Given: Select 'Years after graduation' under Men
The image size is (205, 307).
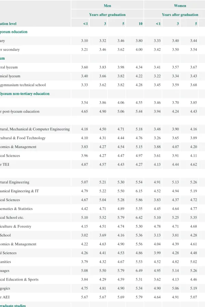Looking at the screenshot, I should [x=107, y=15].
